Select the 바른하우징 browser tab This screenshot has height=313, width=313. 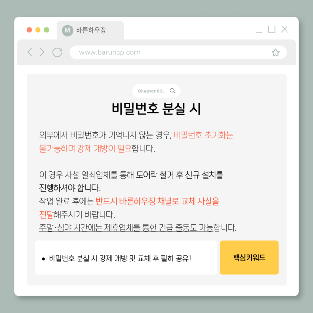click(x=90, y=30)
